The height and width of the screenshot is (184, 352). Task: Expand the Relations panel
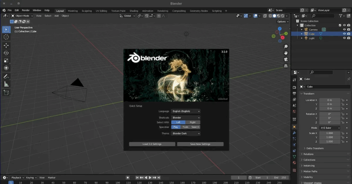[308, 154]
